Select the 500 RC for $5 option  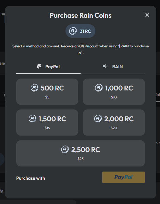click(47, 92)
